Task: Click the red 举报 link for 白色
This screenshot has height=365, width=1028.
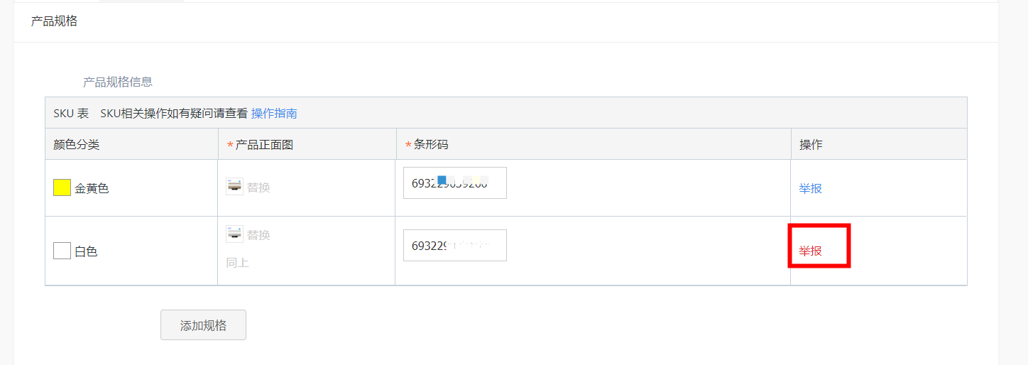Action: [x=811, y=251]
